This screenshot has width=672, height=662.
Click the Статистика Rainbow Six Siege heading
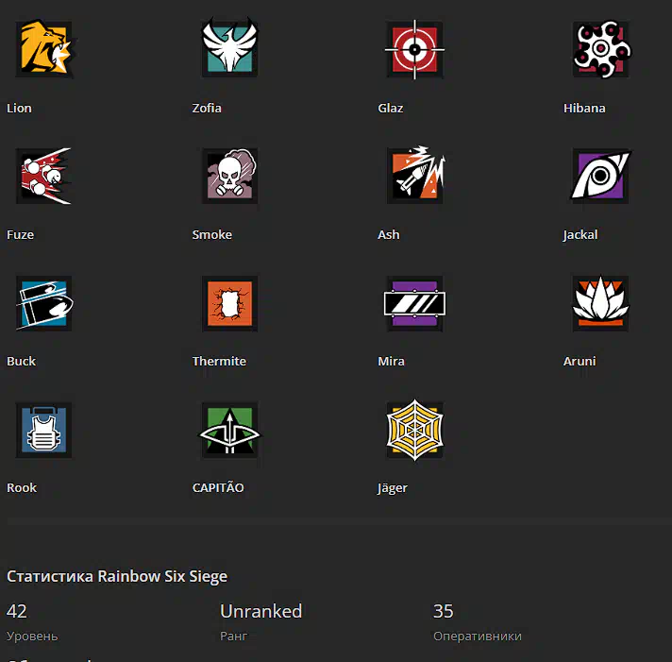pos(117,576)
